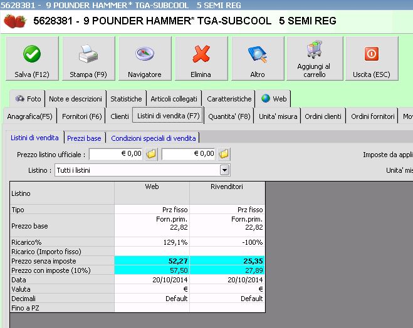Click the strawberry logo icon

click(15, 21)
